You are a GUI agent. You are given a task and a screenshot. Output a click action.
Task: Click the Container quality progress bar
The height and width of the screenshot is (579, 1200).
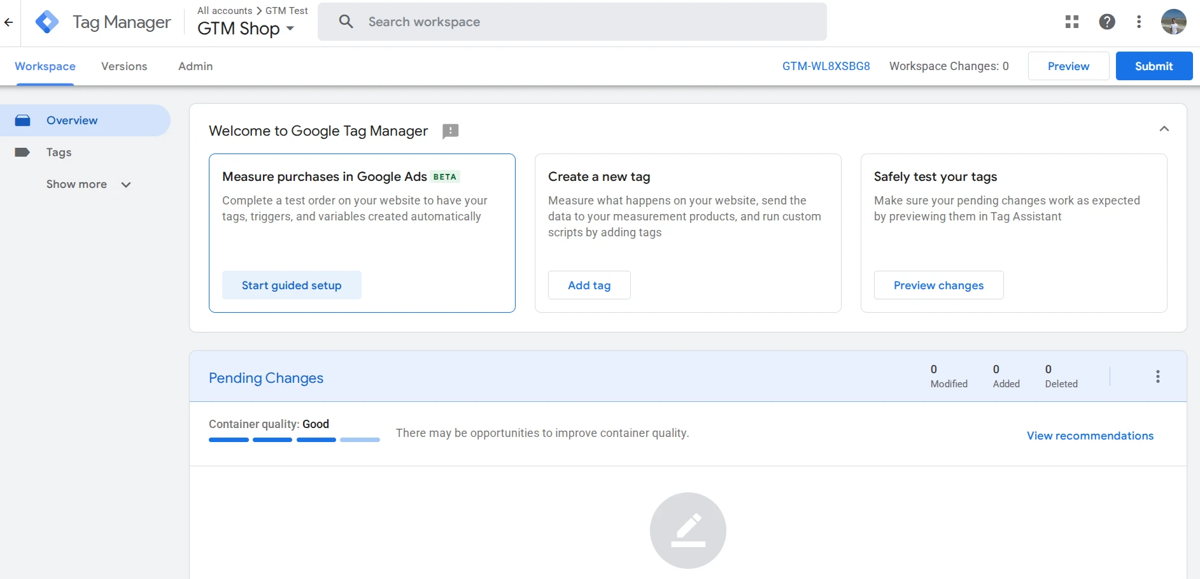pyautogui.click(x=294, y=440)
